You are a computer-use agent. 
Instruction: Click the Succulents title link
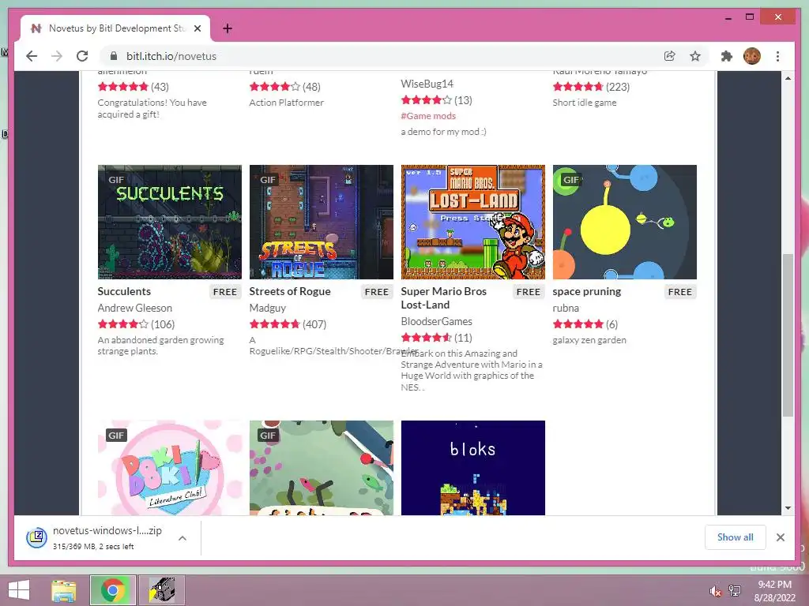[124, 291]
